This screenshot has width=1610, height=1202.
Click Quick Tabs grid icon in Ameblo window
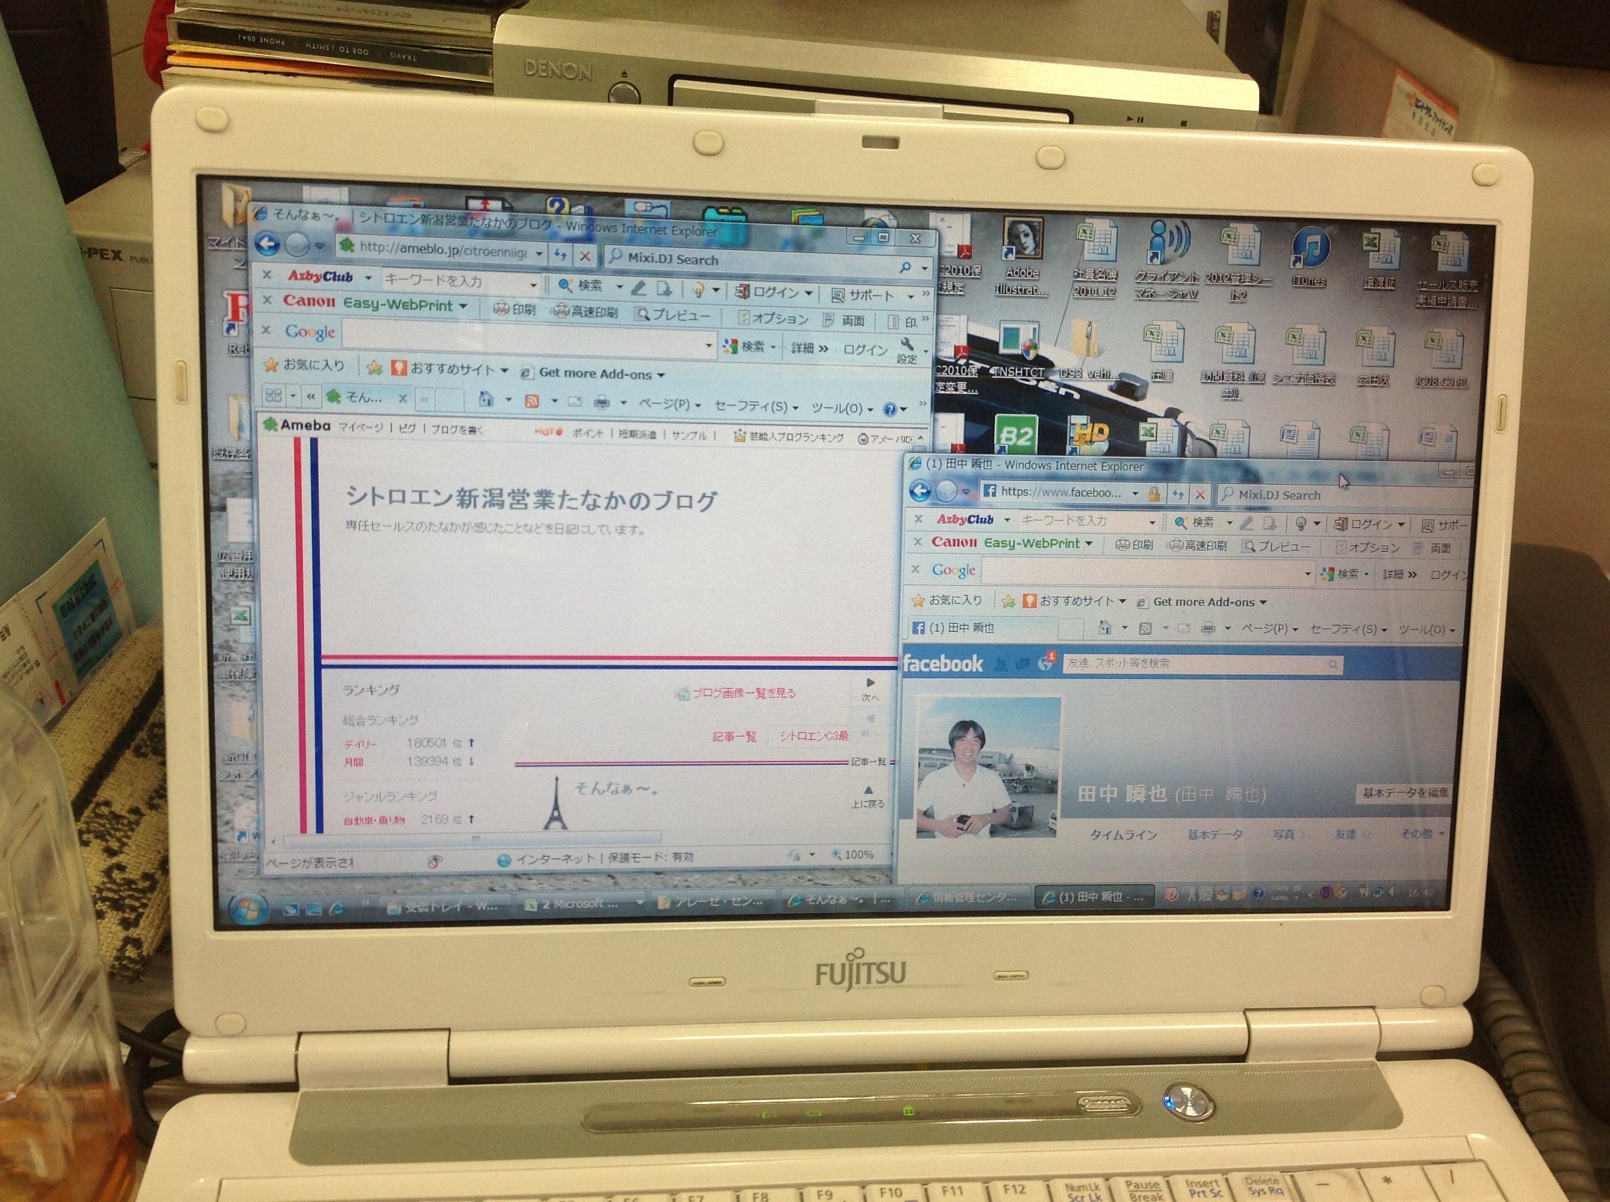pyautogui.click(x=273, y=395)
